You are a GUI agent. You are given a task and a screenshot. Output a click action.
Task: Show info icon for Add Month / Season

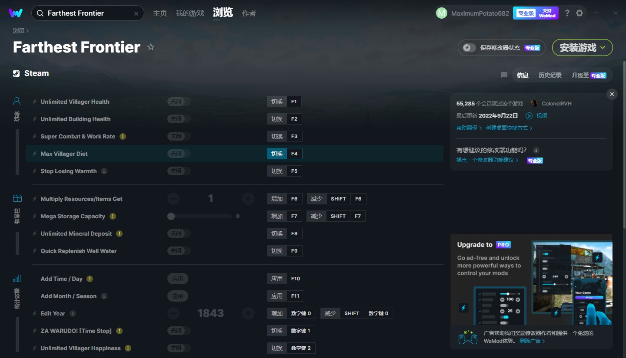point(104,296)
